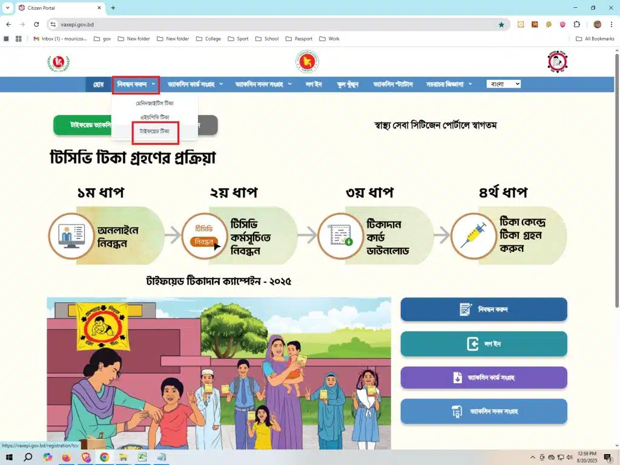
Task: Click the syringe icon in 4th step
Action: 473,236
